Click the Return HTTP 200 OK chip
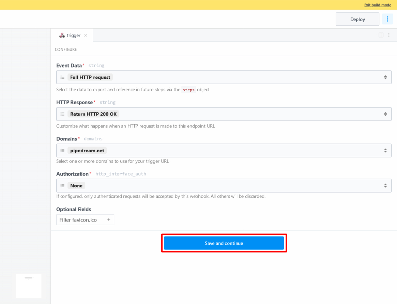The height and width of the screenshot is (304, 397). (x=93, y=114)
